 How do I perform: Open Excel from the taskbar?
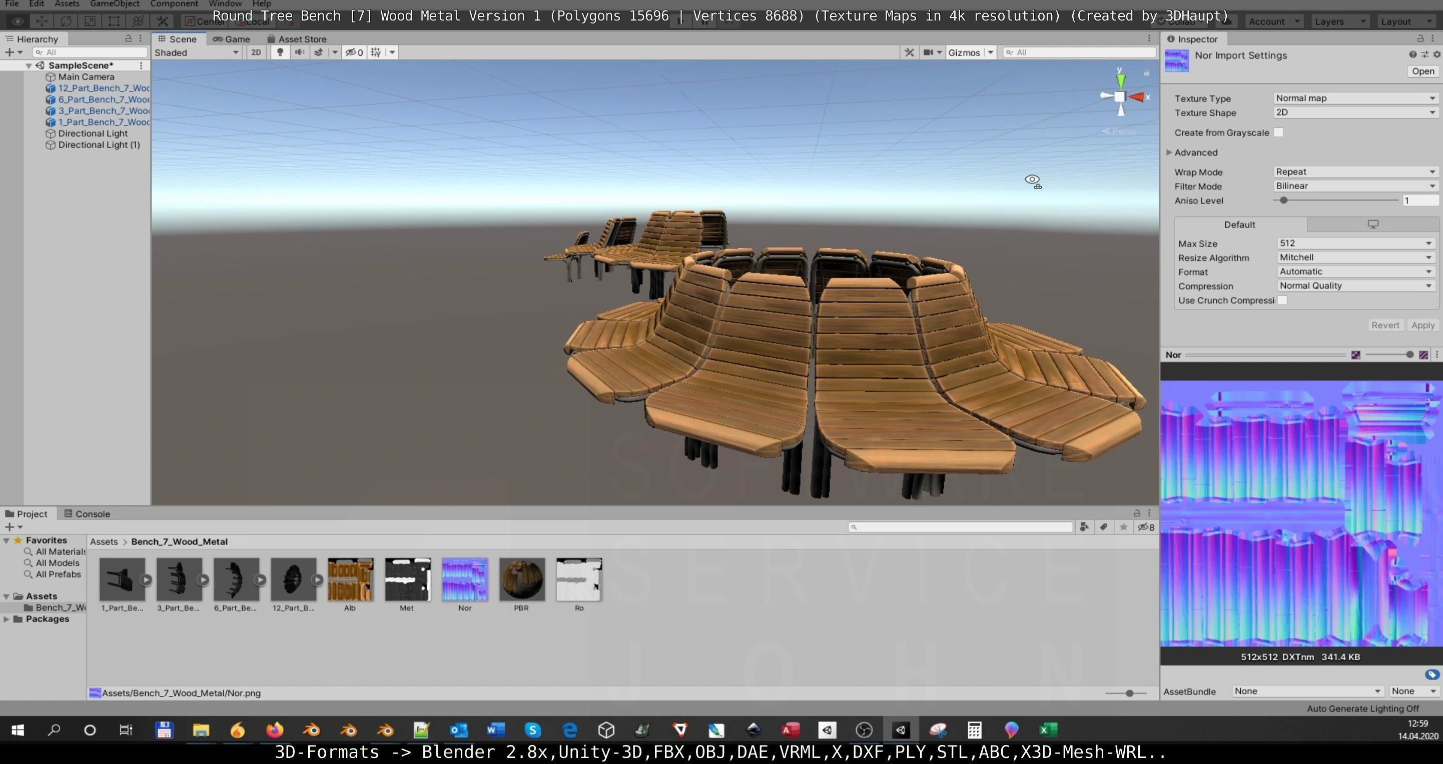coord(1048,730)
